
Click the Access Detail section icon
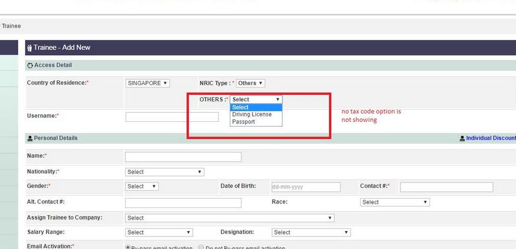(30, 65)
